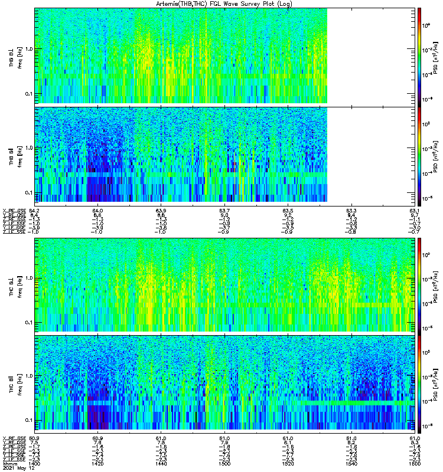This screenshot has width=443, height=472.
Task: Click the THC Y_RE_GSE value '8.3' above 1600
Action: 415,443
